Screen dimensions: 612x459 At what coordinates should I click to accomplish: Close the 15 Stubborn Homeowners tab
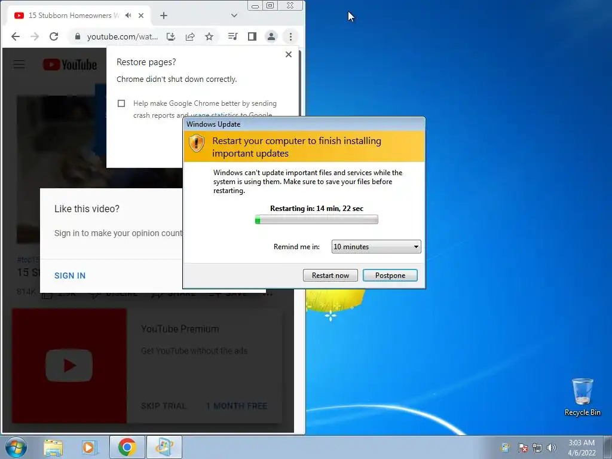pos(141,16)
